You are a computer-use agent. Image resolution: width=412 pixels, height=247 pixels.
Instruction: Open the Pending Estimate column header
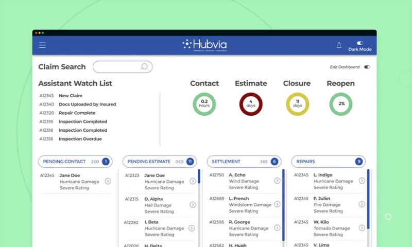[x=160, y=162]
